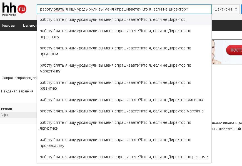This screenshot has height=166, width=242.
Task: Click the hh.ru HeadHunter logo
Action: 14,9
